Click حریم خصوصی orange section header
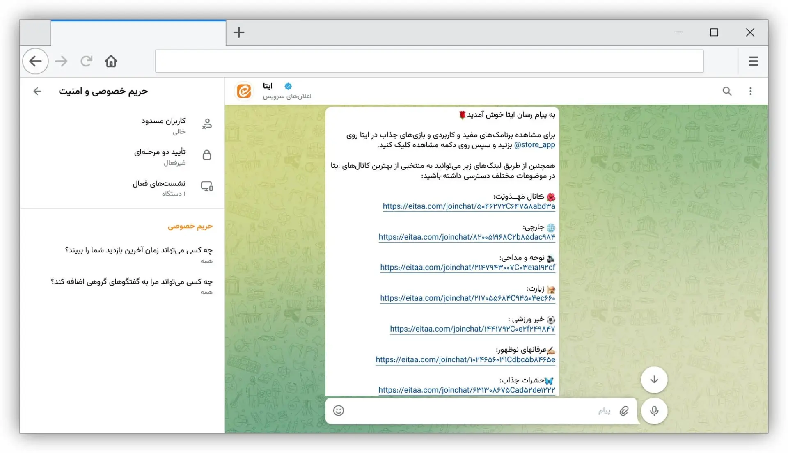The height and width of the screenshot is (453, 788). [x=190, y=226]
